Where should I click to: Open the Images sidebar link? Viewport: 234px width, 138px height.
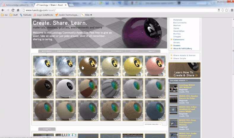(177, 37)
